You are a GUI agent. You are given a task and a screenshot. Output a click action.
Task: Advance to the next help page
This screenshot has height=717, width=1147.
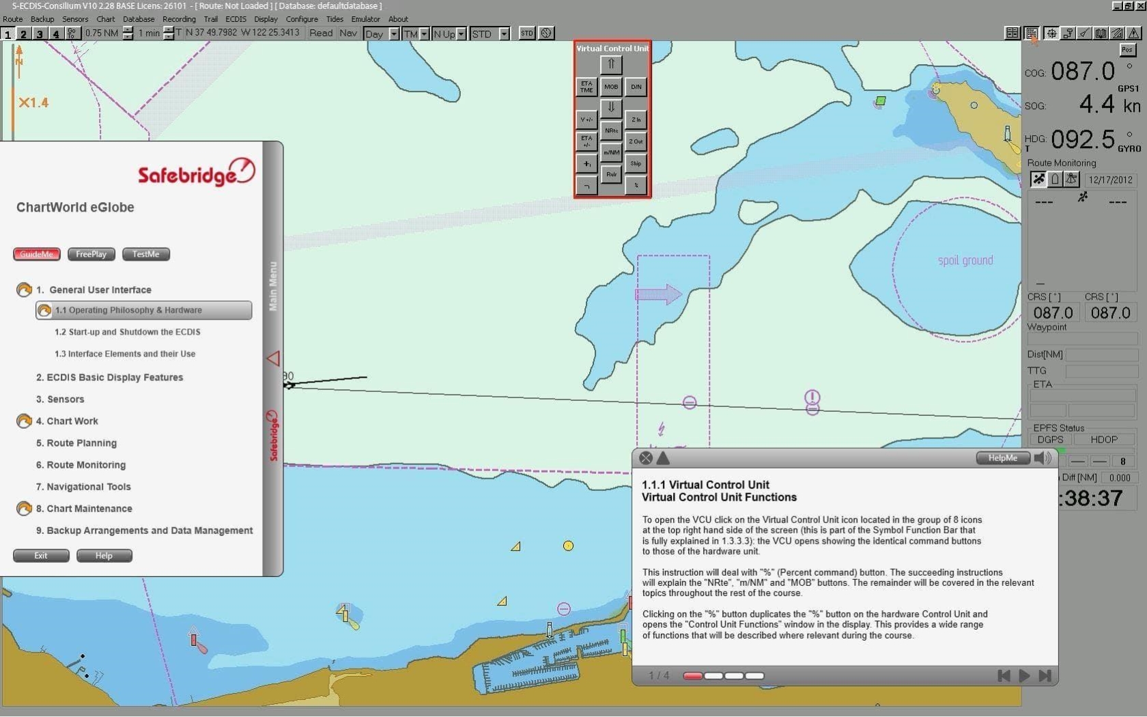[x=1023, y=676]
